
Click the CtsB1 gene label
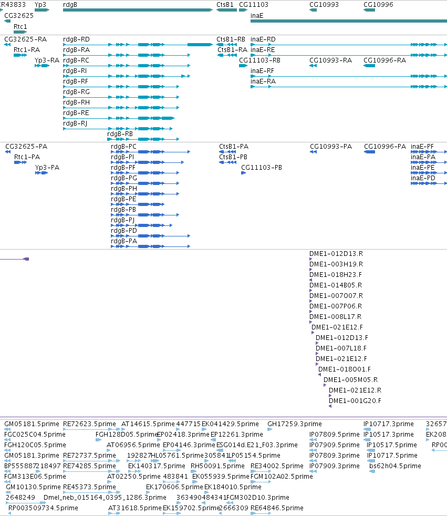(225, 5)
